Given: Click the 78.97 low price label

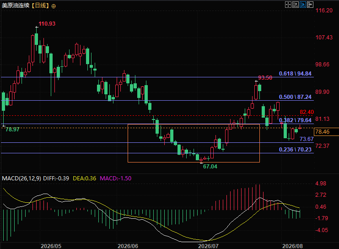Looking at the screenshot, I should [12, 130].
